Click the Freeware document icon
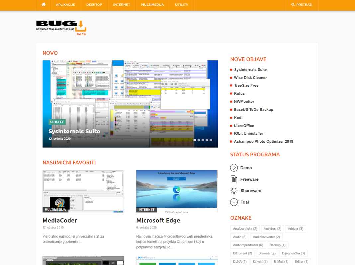 [x=234, y=179]
